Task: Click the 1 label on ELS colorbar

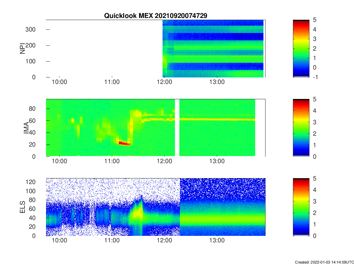Action: (314, 224)
